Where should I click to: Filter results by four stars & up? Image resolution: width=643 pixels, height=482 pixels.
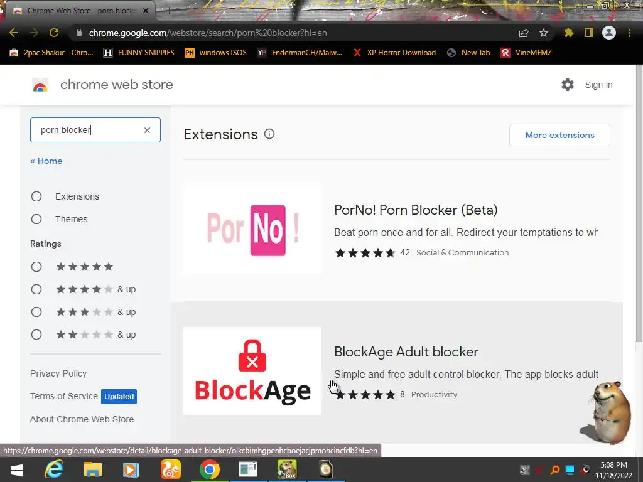[36, 289]
